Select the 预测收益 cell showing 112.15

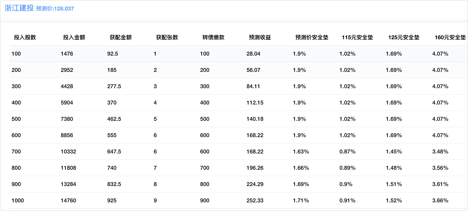tap(255, 103)
